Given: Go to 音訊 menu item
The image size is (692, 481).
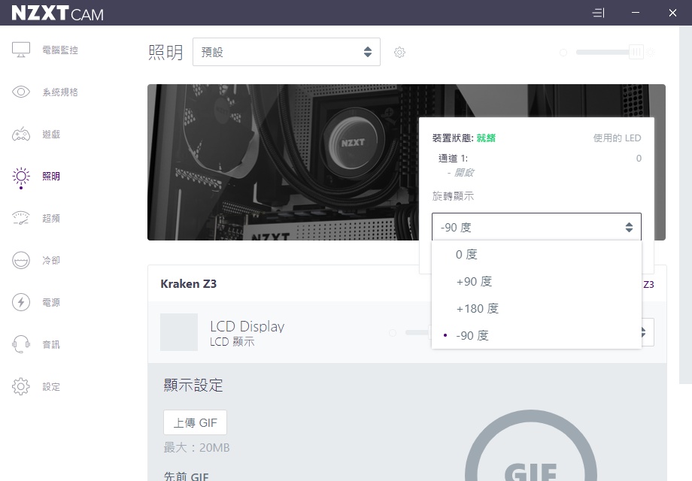Looking at the screenshot, I should tap(51, 344).
